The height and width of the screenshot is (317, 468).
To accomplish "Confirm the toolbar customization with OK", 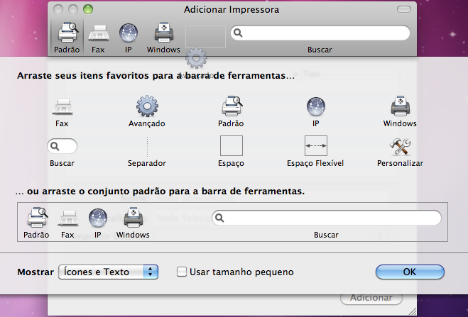I will click(x=410, y=272).
